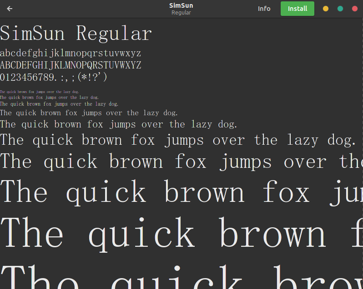Viewport: 363px width, 289px height.
Task: Install the SimSun font
Action: 297,9
